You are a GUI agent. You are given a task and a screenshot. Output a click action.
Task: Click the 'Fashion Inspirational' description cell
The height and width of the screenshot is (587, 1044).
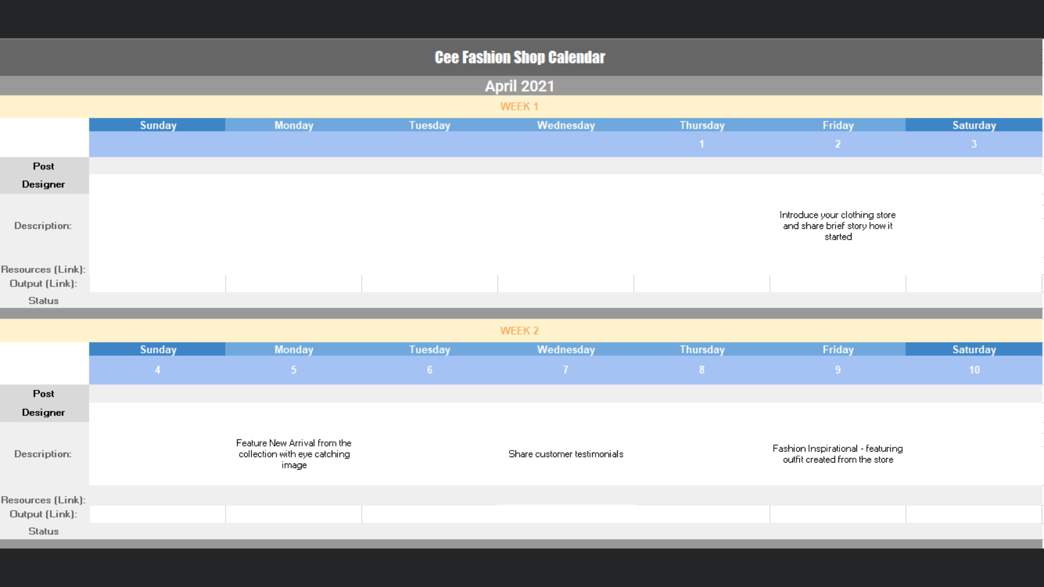(x=837, y=454)
